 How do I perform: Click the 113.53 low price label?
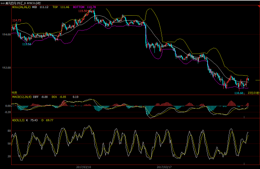(x=27, y=44)
